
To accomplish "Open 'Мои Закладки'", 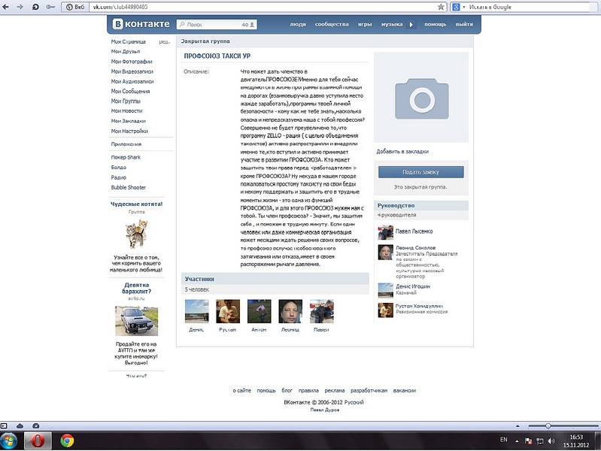I will 128,121.
